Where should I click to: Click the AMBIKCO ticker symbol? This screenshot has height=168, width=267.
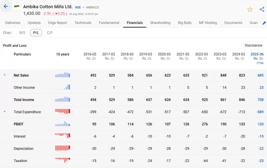(92, 7)
